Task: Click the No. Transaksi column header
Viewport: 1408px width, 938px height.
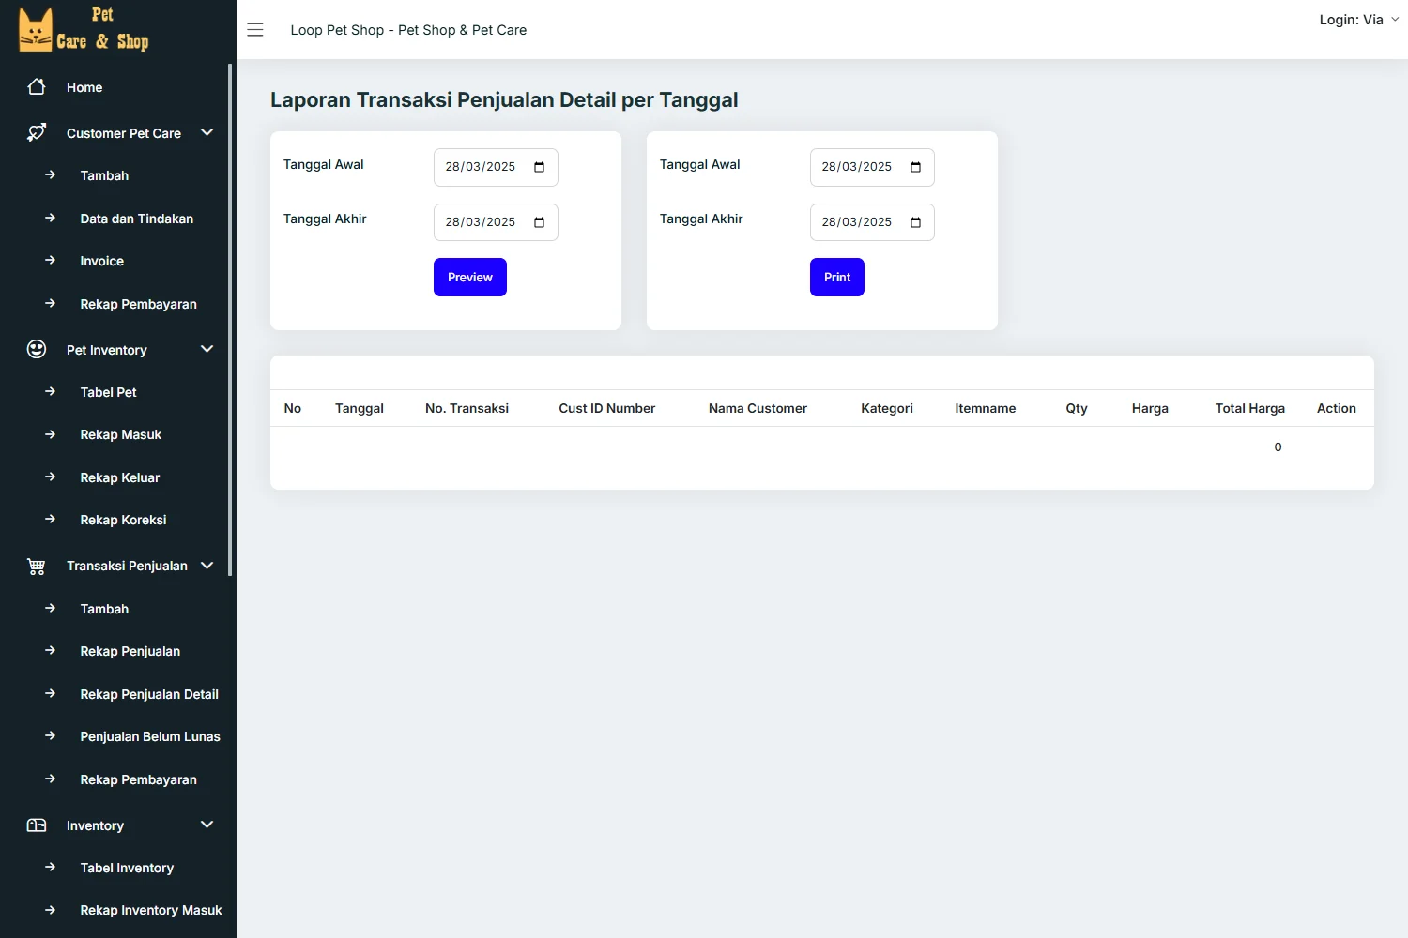Action: click(x=467, y=408)
